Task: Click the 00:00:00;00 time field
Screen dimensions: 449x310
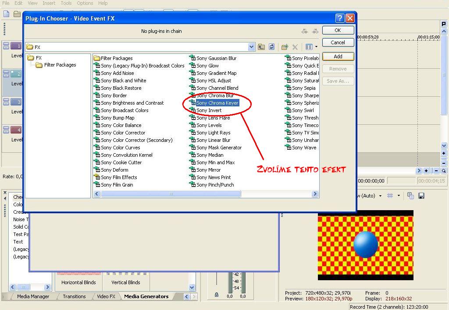Action: click(371, 181)
